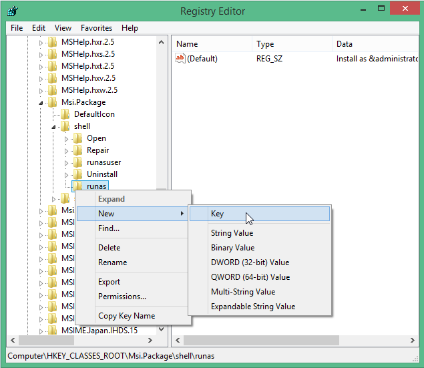Expand the MSHelp.hxw.2.5 key

tap(41, 91)
